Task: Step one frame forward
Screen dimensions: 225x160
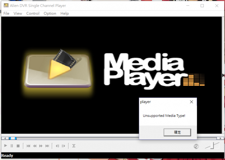Action: click(x=63, y=146)
